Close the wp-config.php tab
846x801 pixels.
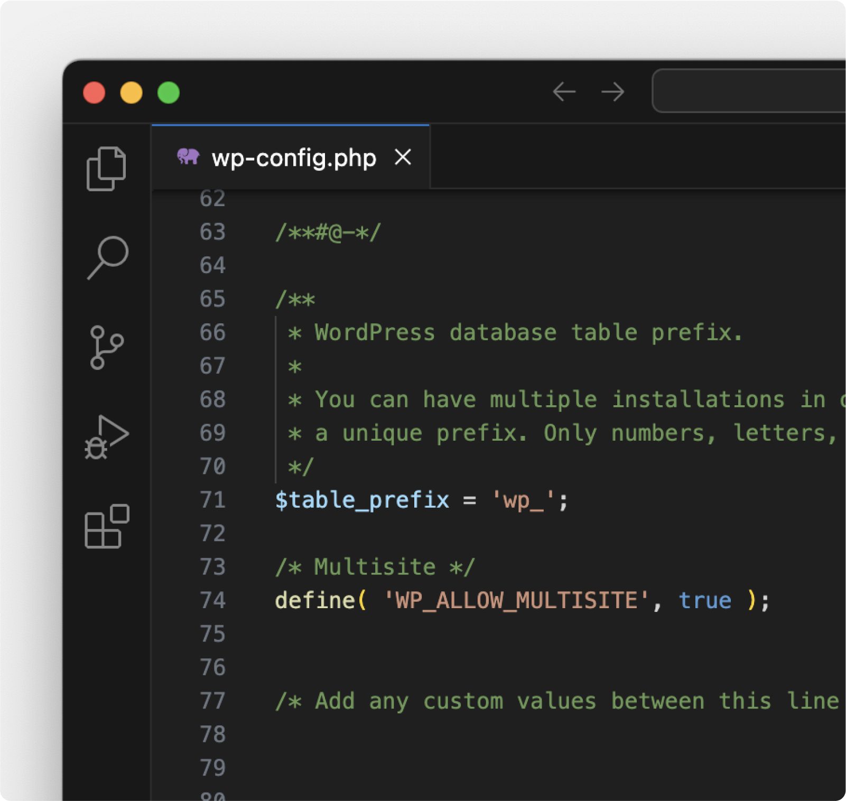403,157
